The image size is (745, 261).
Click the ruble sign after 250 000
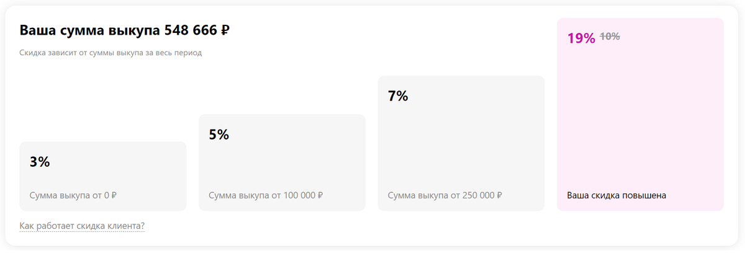(x=499, y=195)
